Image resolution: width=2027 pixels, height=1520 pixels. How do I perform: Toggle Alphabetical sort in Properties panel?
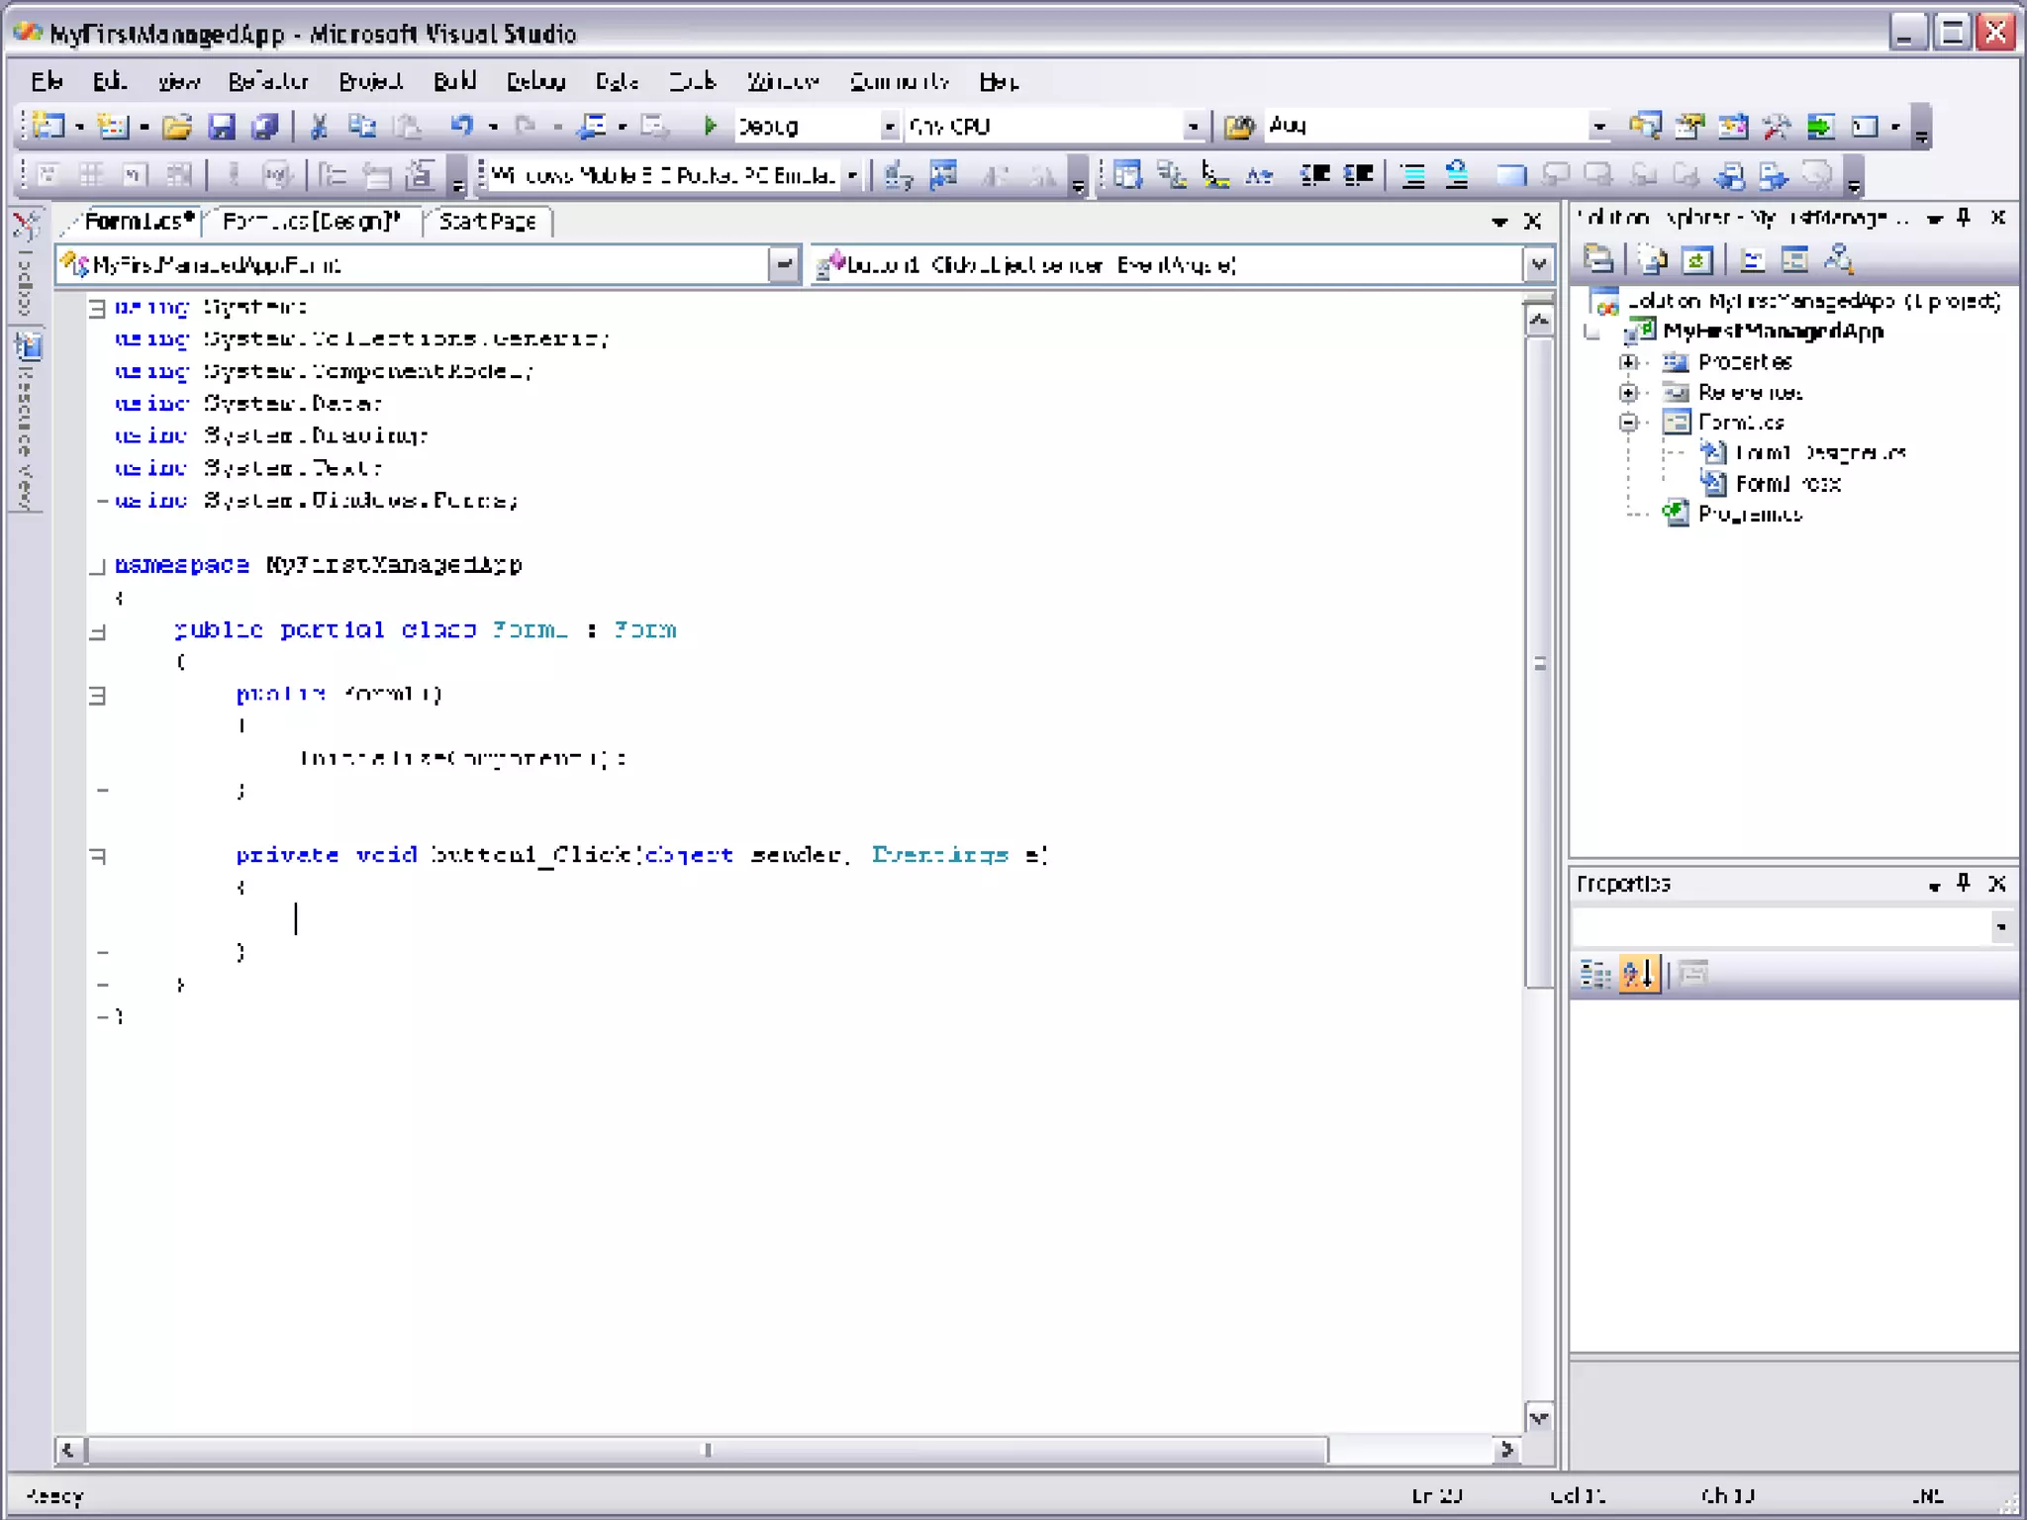(1638, 974)
